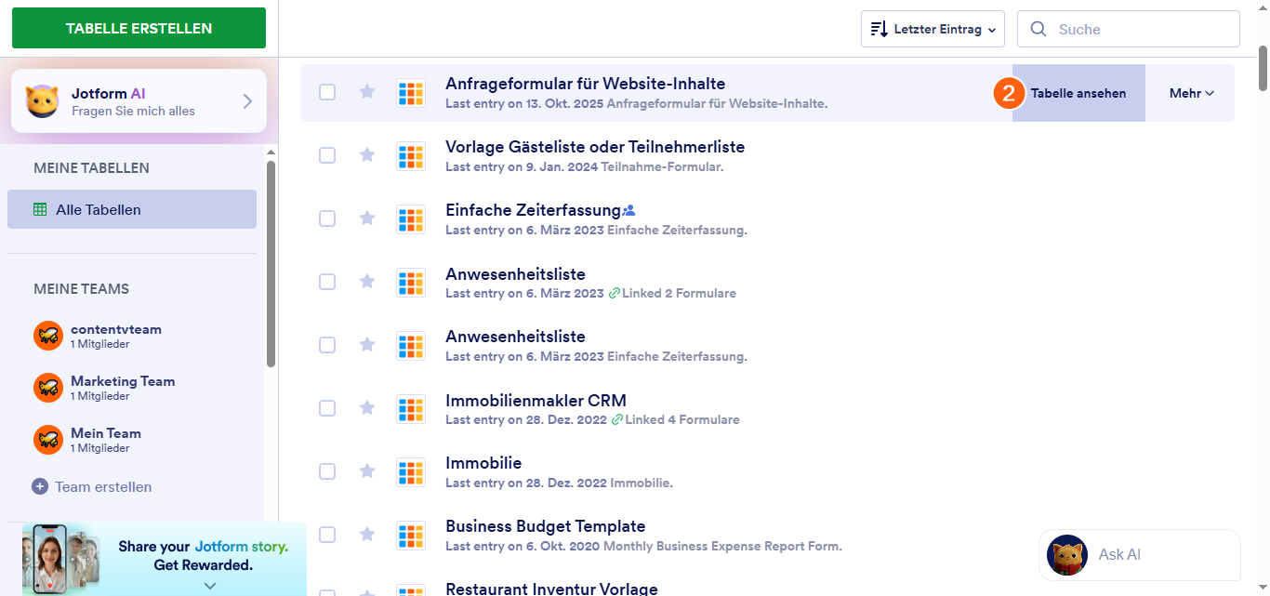Select Alle Tabellen in the sidebar
Image resolution: width=1270 pixels, height=596 pixels.
97,209
